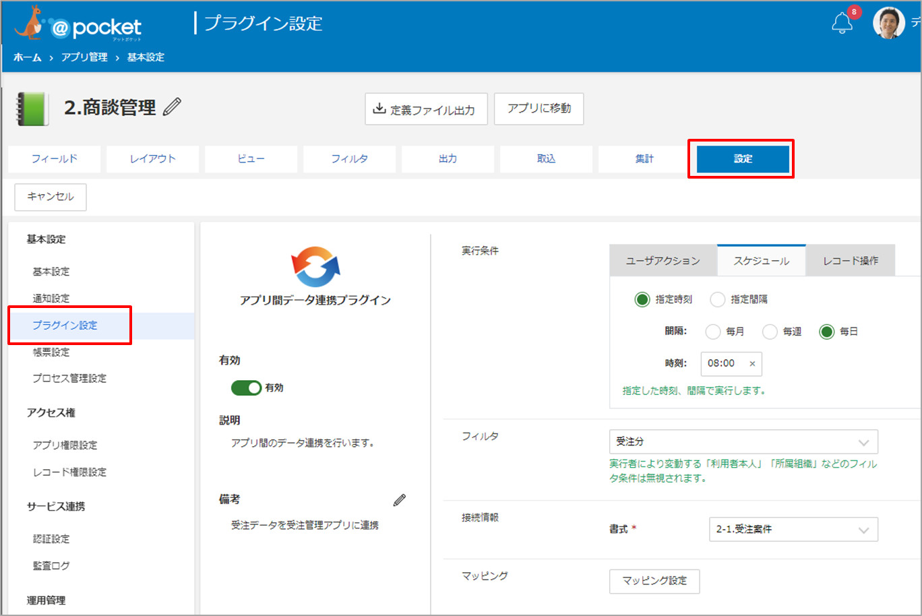
Task: Open レコード権限設定 in the sidebar
Action: click(69, 472)
